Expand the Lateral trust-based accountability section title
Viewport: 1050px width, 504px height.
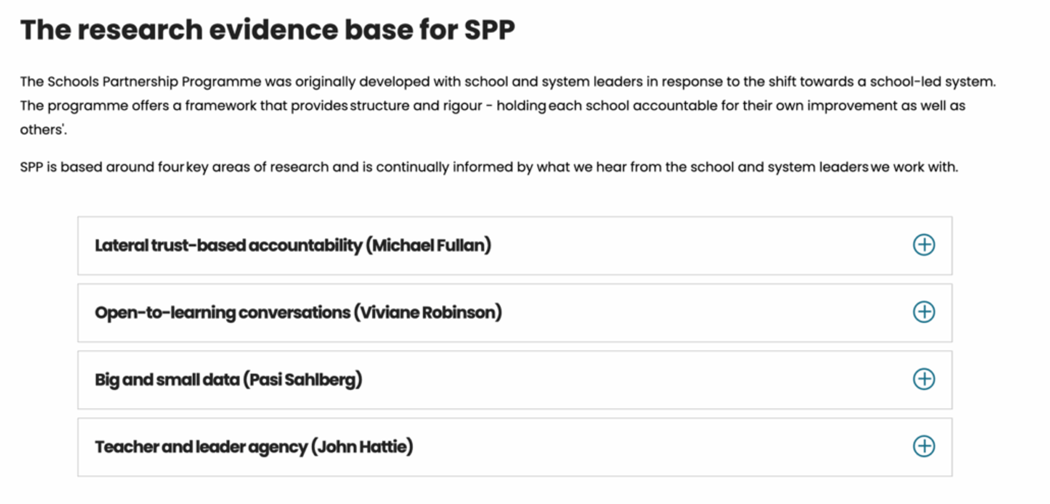click(x=229, y=245)
